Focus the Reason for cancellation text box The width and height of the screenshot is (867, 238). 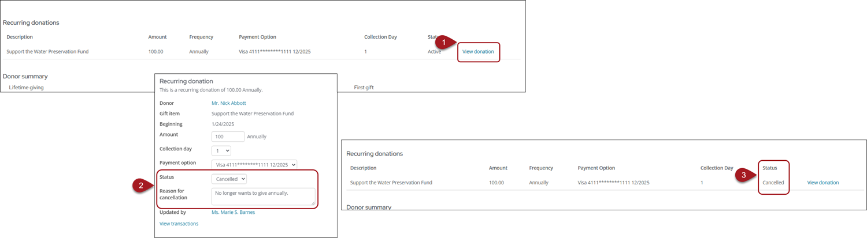click(263, 196)
